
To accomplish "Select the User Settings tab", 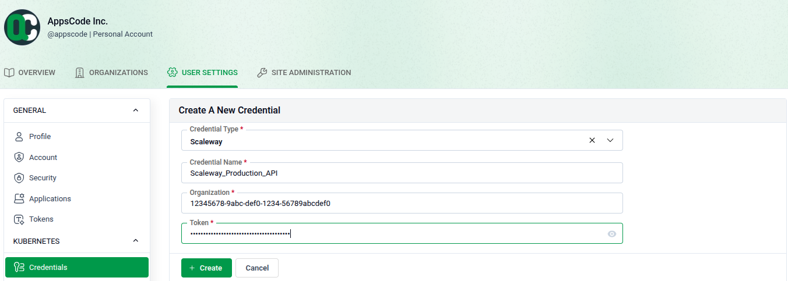I will (202, 73).
